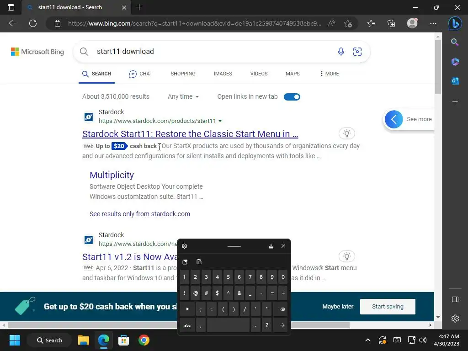
Task: Open the Edge sidebar search icon
Action: coord(455,42)
